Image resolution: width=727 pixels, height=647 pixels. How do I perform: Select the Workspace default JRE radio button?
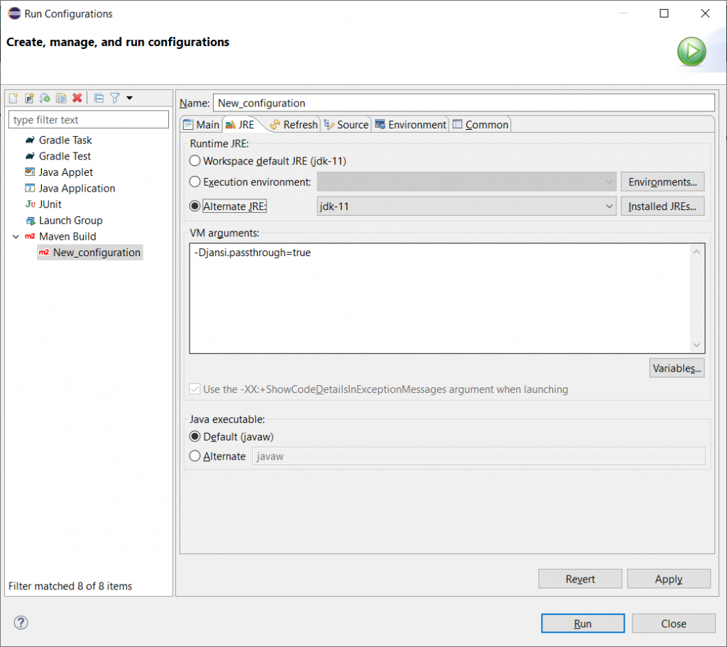coord(195,161)
